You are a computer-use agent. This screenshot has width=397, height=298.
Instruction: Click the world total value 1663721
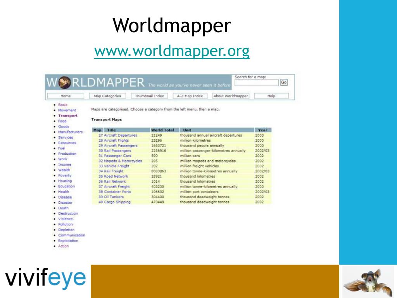point(159,146)
